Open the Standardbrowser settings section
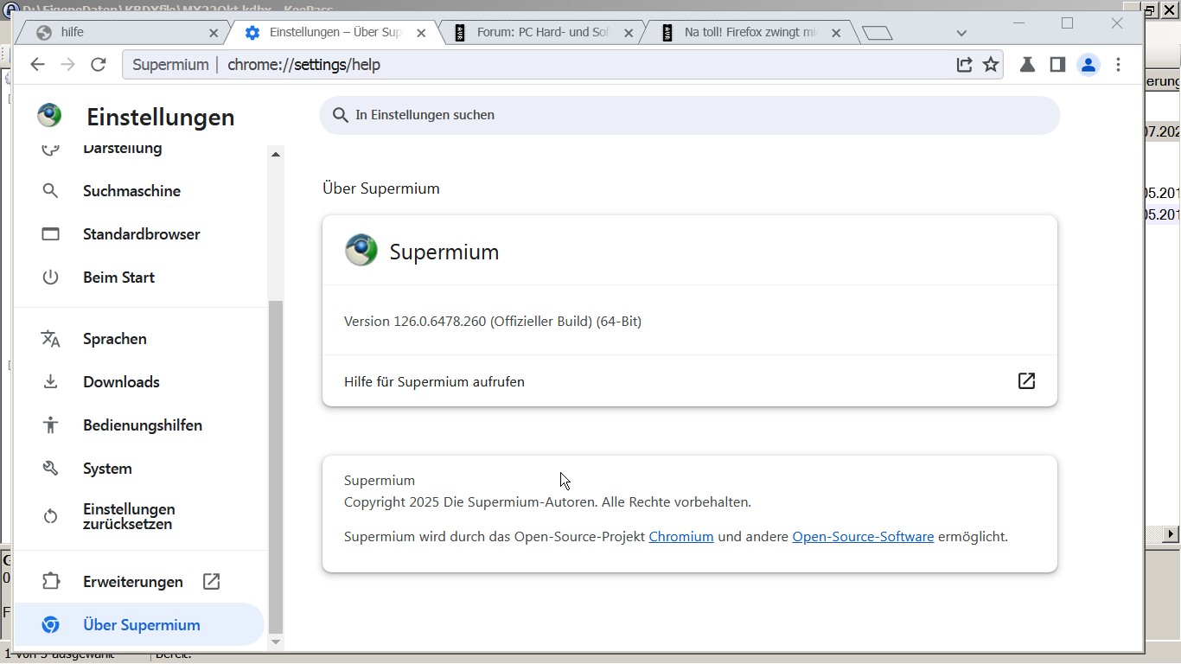Screen dimensions: 1181x664 coord(140,234)
